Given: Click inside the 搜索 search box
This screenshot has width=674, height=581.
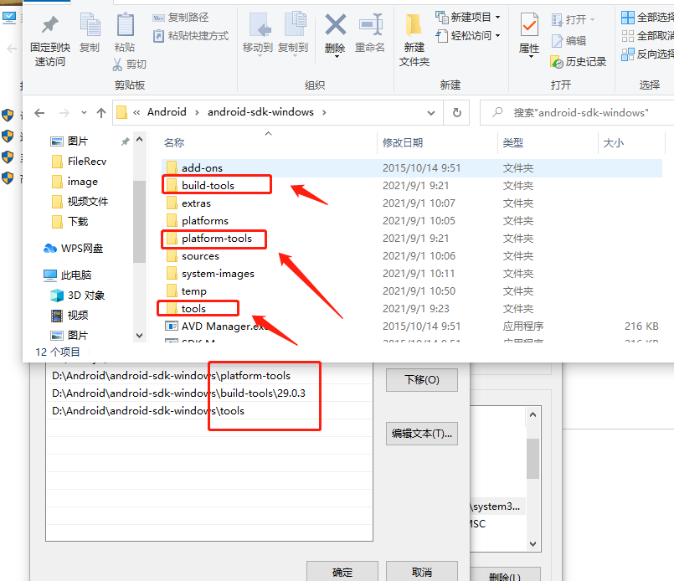Looking at the screenshot, I should [x=578, y=111].
